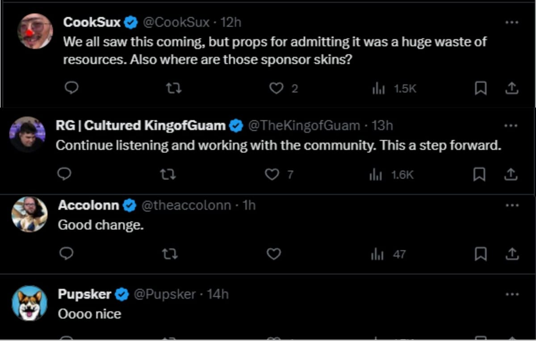Click Pupsker's corgi avatar

point(29,303)
